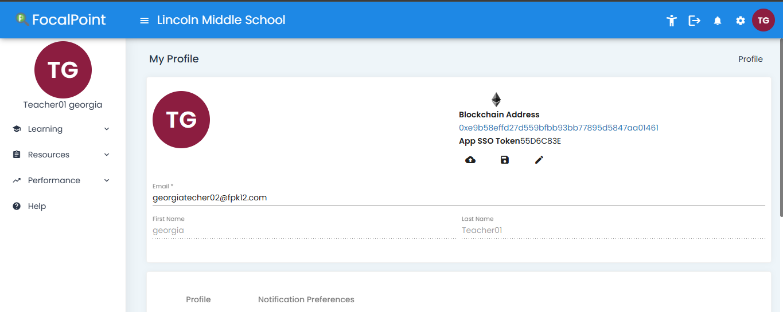Image resolution: width=783 pixels, height=312 pixels.
Task: Click the App SSO Token value 55D6C83E
Action: point(540,141)
